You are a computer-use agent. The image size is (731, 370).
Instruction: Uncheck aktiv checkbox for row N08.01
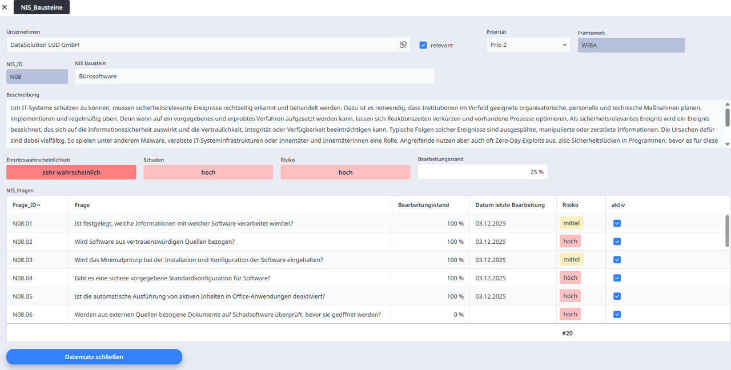pos(617,223)
